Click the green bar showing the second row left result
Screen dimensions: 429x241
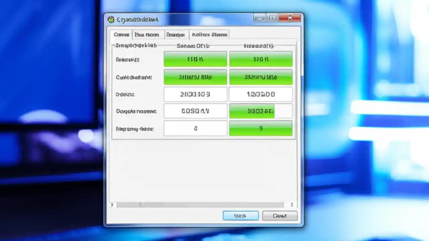pyautogui.click(x=195, y=77)
